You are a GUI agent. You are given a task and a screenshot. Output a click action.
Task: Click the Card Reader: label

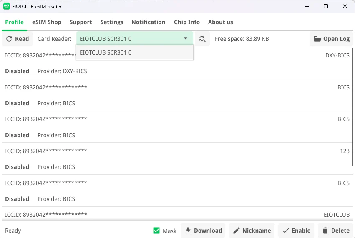[x=55, y=39]
